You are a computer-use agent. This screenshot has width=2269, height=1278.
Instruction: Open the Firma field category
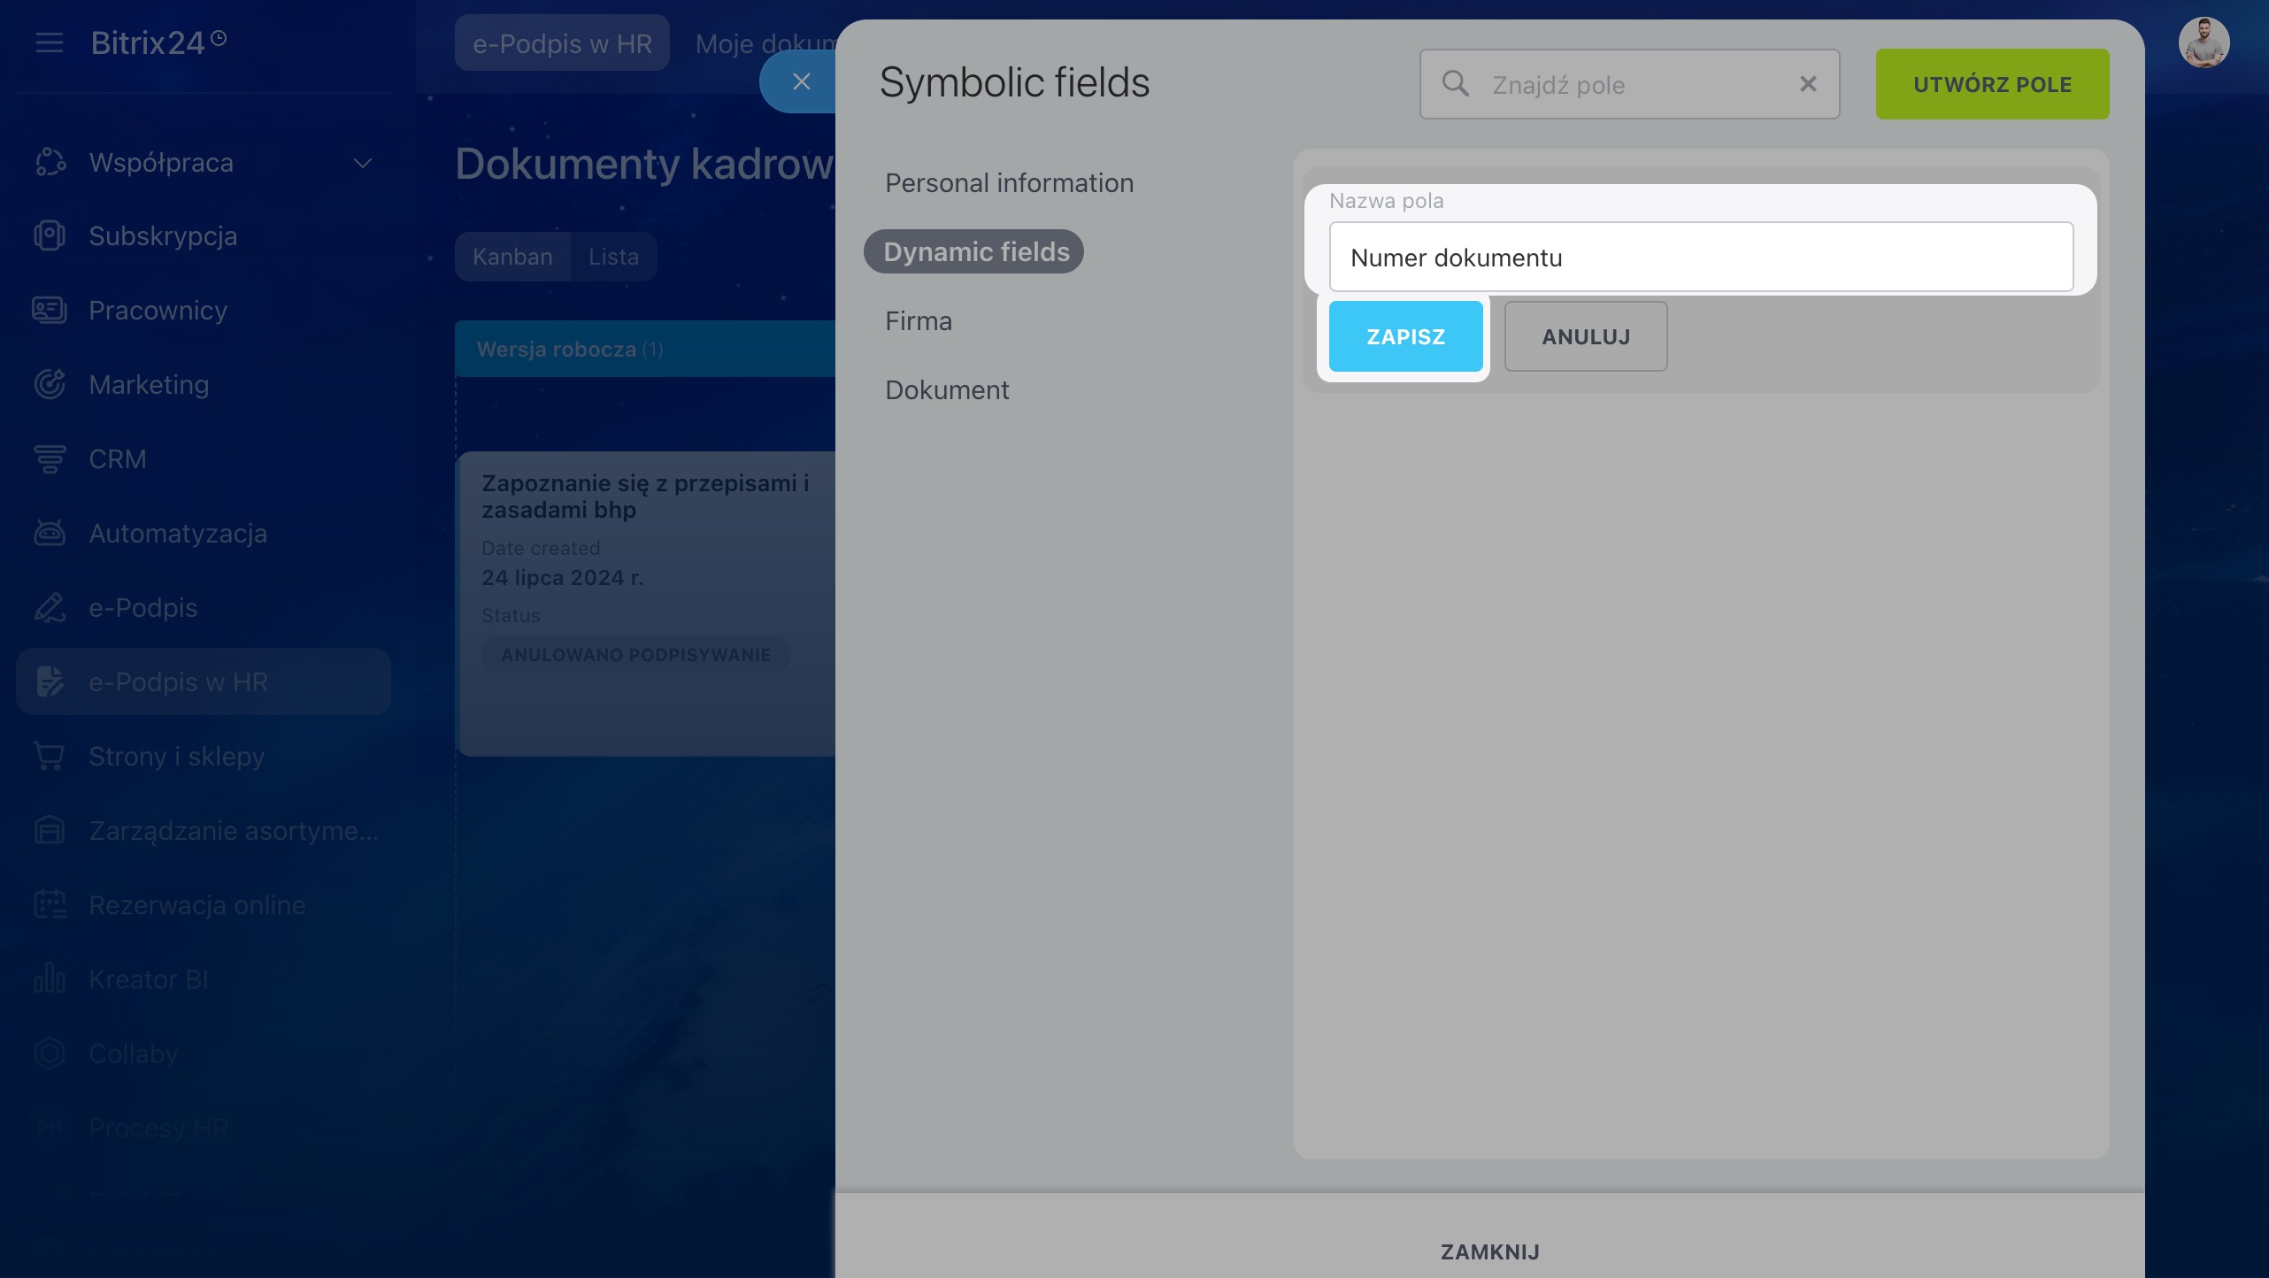click(x=918, y=321)
